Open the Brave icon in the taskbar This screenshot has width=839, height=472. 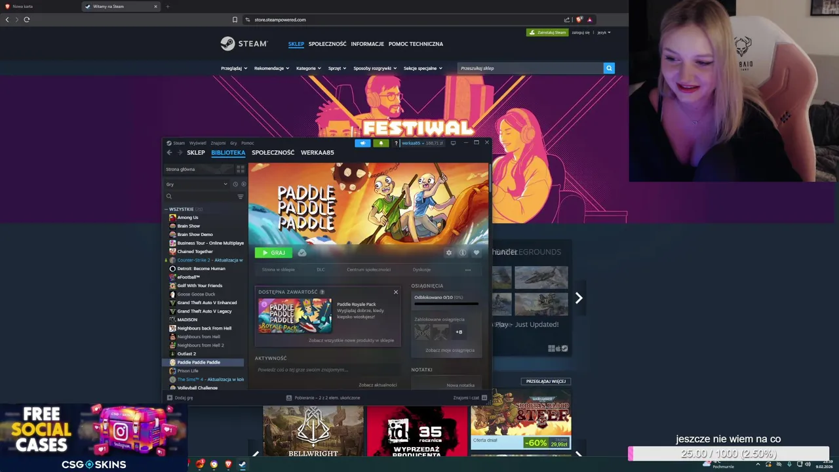(228, 464)
